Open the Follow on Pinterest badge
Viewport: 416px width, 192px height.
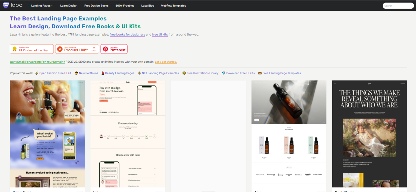tap(114, 49)
